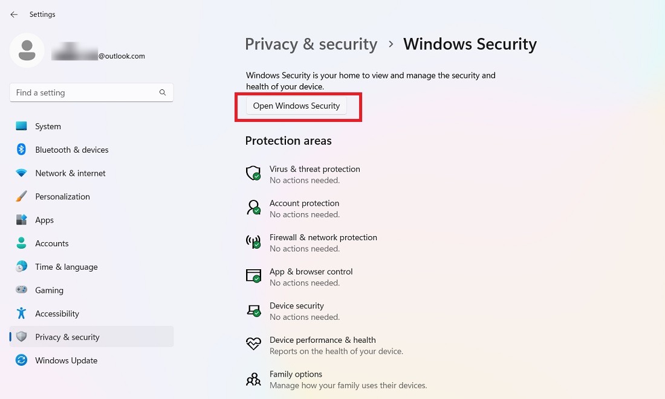The image size is (665, 399).
Task: Switch to the Personalization section
Action: pos(20,197)
